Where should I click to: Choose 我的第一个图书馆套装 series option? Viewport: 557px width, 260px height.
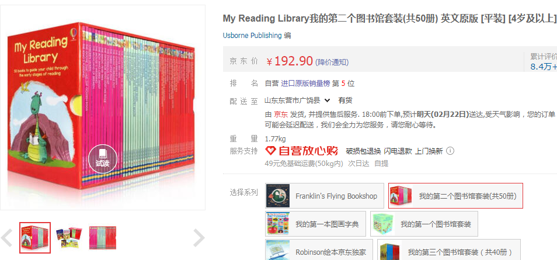[424, 224]
